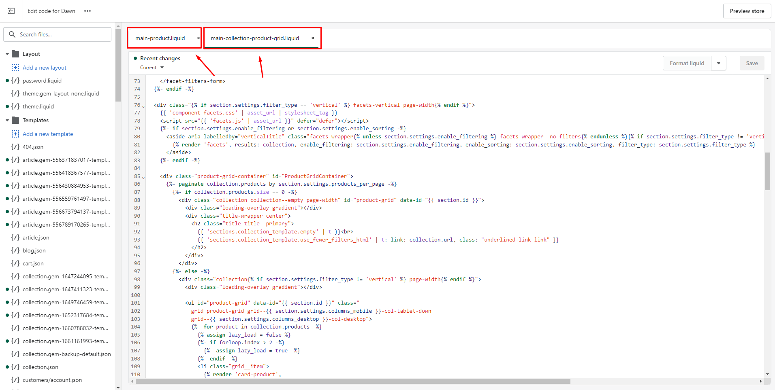Click the file sidebar's scrollbar thumb
This screenshot has height=390, width=775.
[118, 65]
